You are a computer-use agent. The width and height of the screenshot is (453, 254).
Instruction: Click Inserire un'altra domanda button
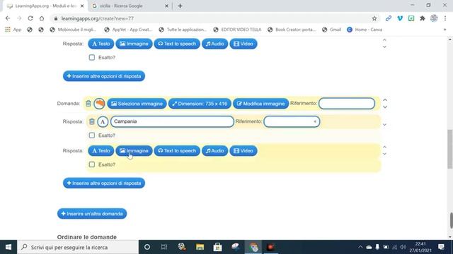[x=92, y=214]
